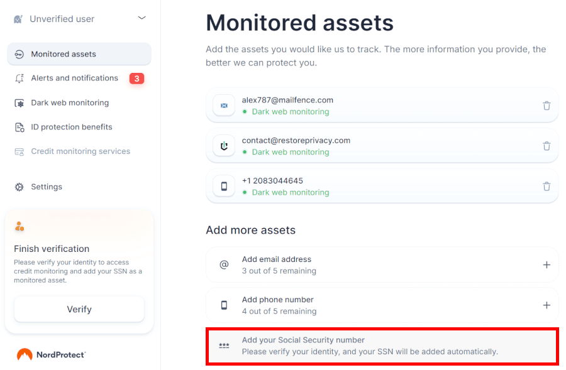Open ID protection benefits

click(x=71, y=127)
